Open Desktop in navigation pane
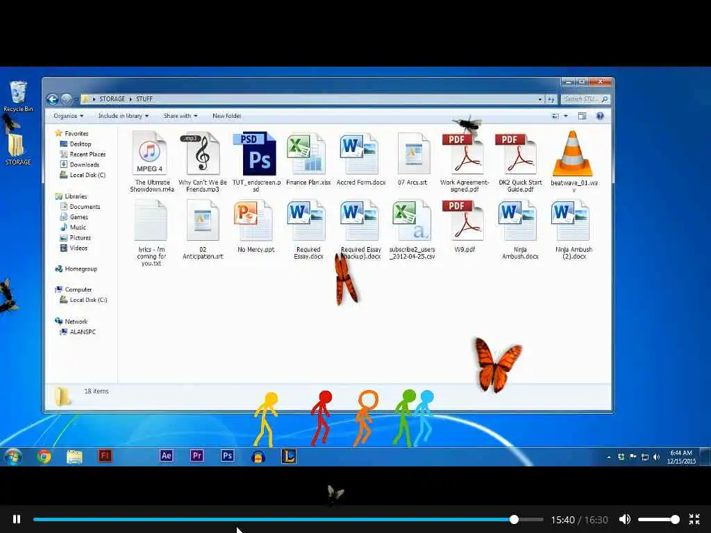711x533 pixels. (x=76, y=144)
